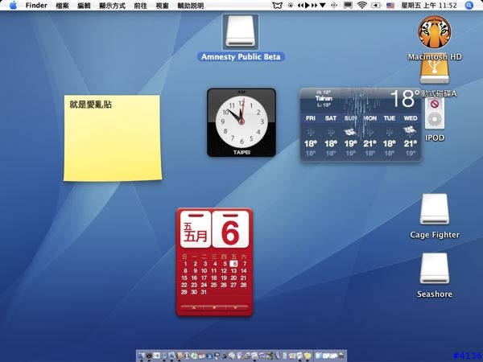Open the 編輯 menu
This screenshot has height=362, width=483.
84,6
